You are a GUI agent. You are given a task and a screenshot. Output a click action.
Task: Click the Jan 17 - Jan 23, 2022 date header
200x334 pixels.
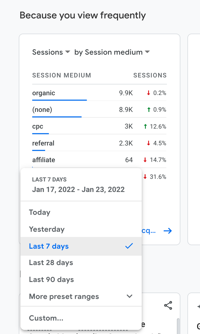78,189
